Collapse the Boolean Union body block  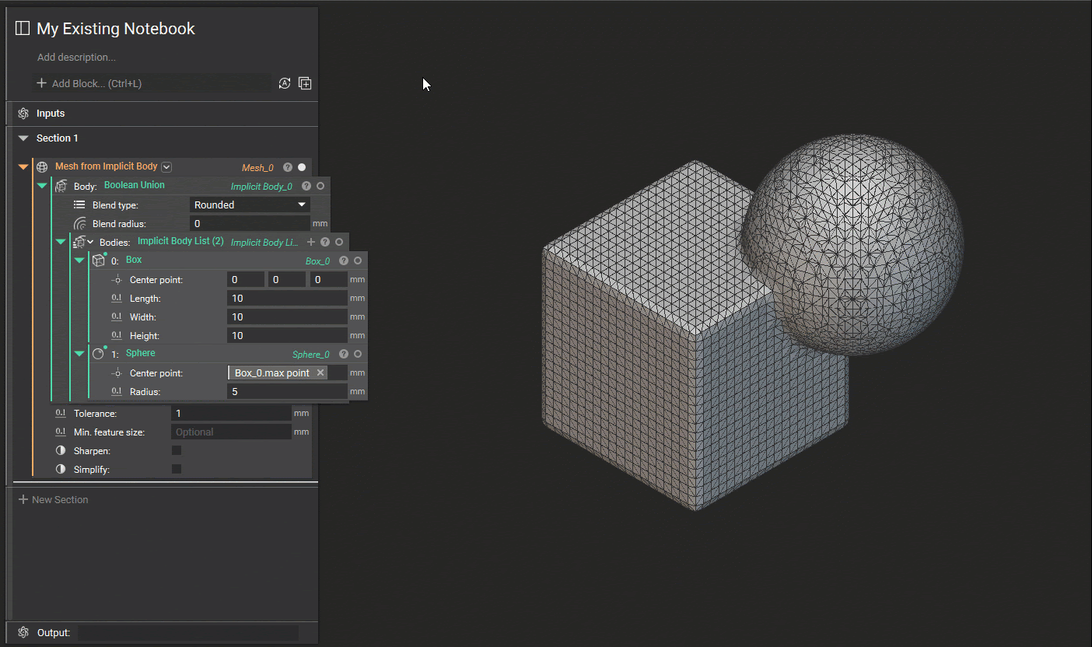(42, 186)
